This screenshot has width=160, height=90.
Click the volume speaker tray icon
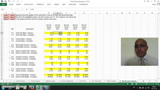coord(148,88)
